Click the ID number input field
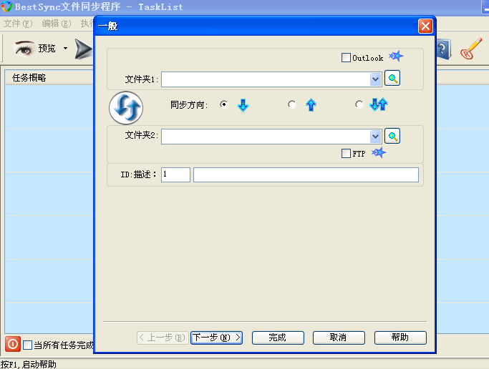489x369 pixels. pyautogui.click(x=175, y=174)
